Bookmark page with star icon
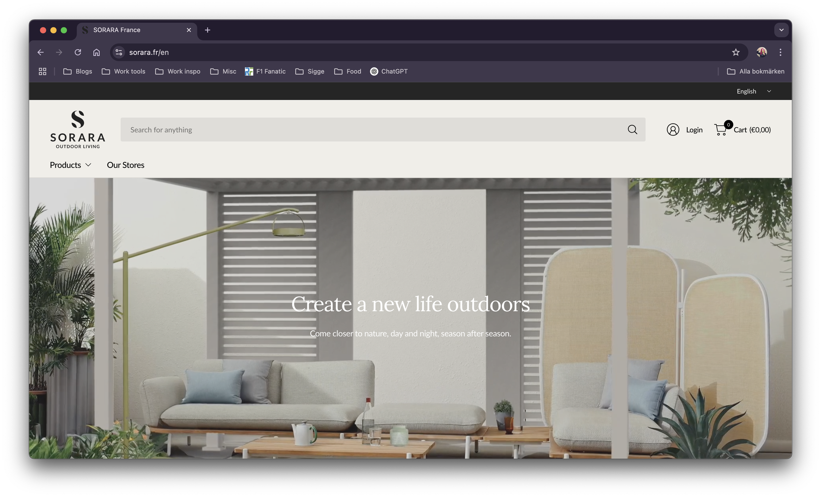This screenshot has width=821, height=497. pyautogui.click(x=736, y=52)
